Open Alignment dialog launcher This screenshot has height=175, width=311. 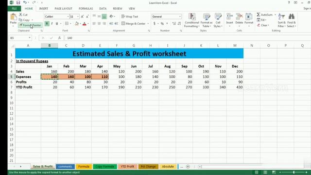(149, 31)
